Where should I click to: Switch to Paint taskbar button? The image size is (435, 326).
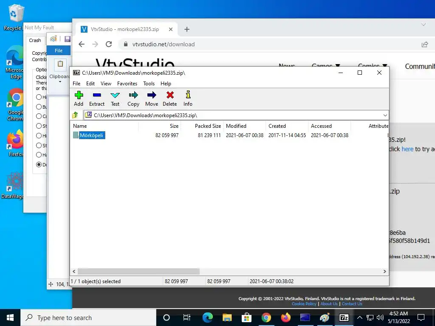pos(324,318)
